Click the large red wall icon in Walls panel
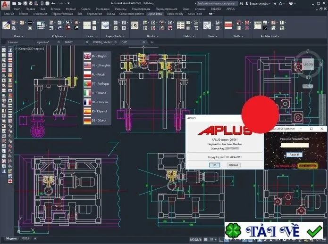328x244 pixels. tap(228, 25)
